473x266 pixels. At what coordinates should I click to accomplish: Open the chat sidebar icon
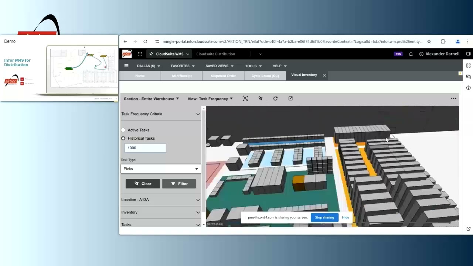pyautogui.click(x=468, y=76)
